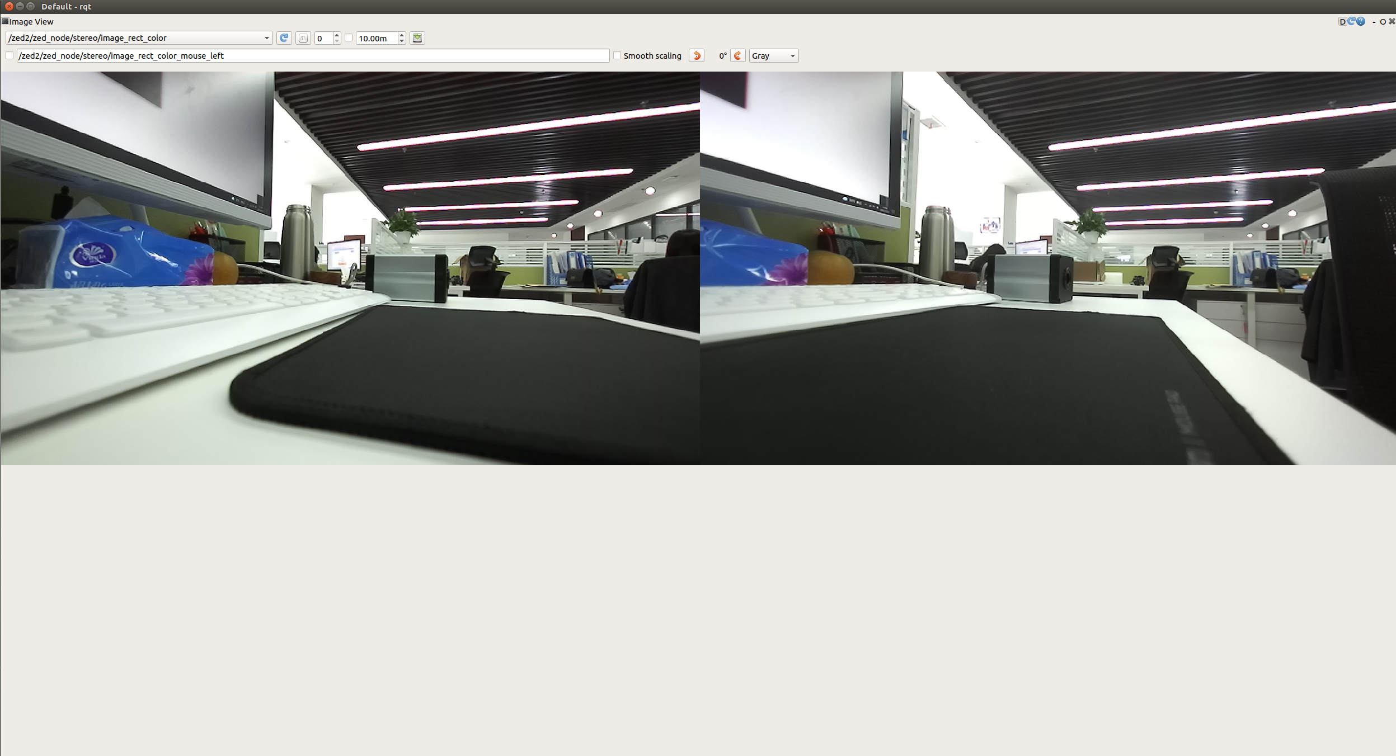Increase the 10.00m max range value
Screen dimensions: 1396x756
(x=402, y=35)
